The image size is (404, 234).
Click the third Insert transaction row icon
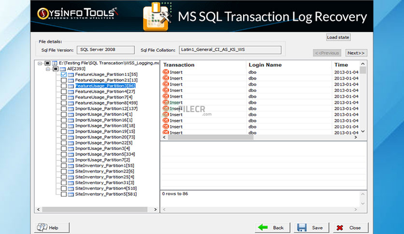tap(166, 84)
